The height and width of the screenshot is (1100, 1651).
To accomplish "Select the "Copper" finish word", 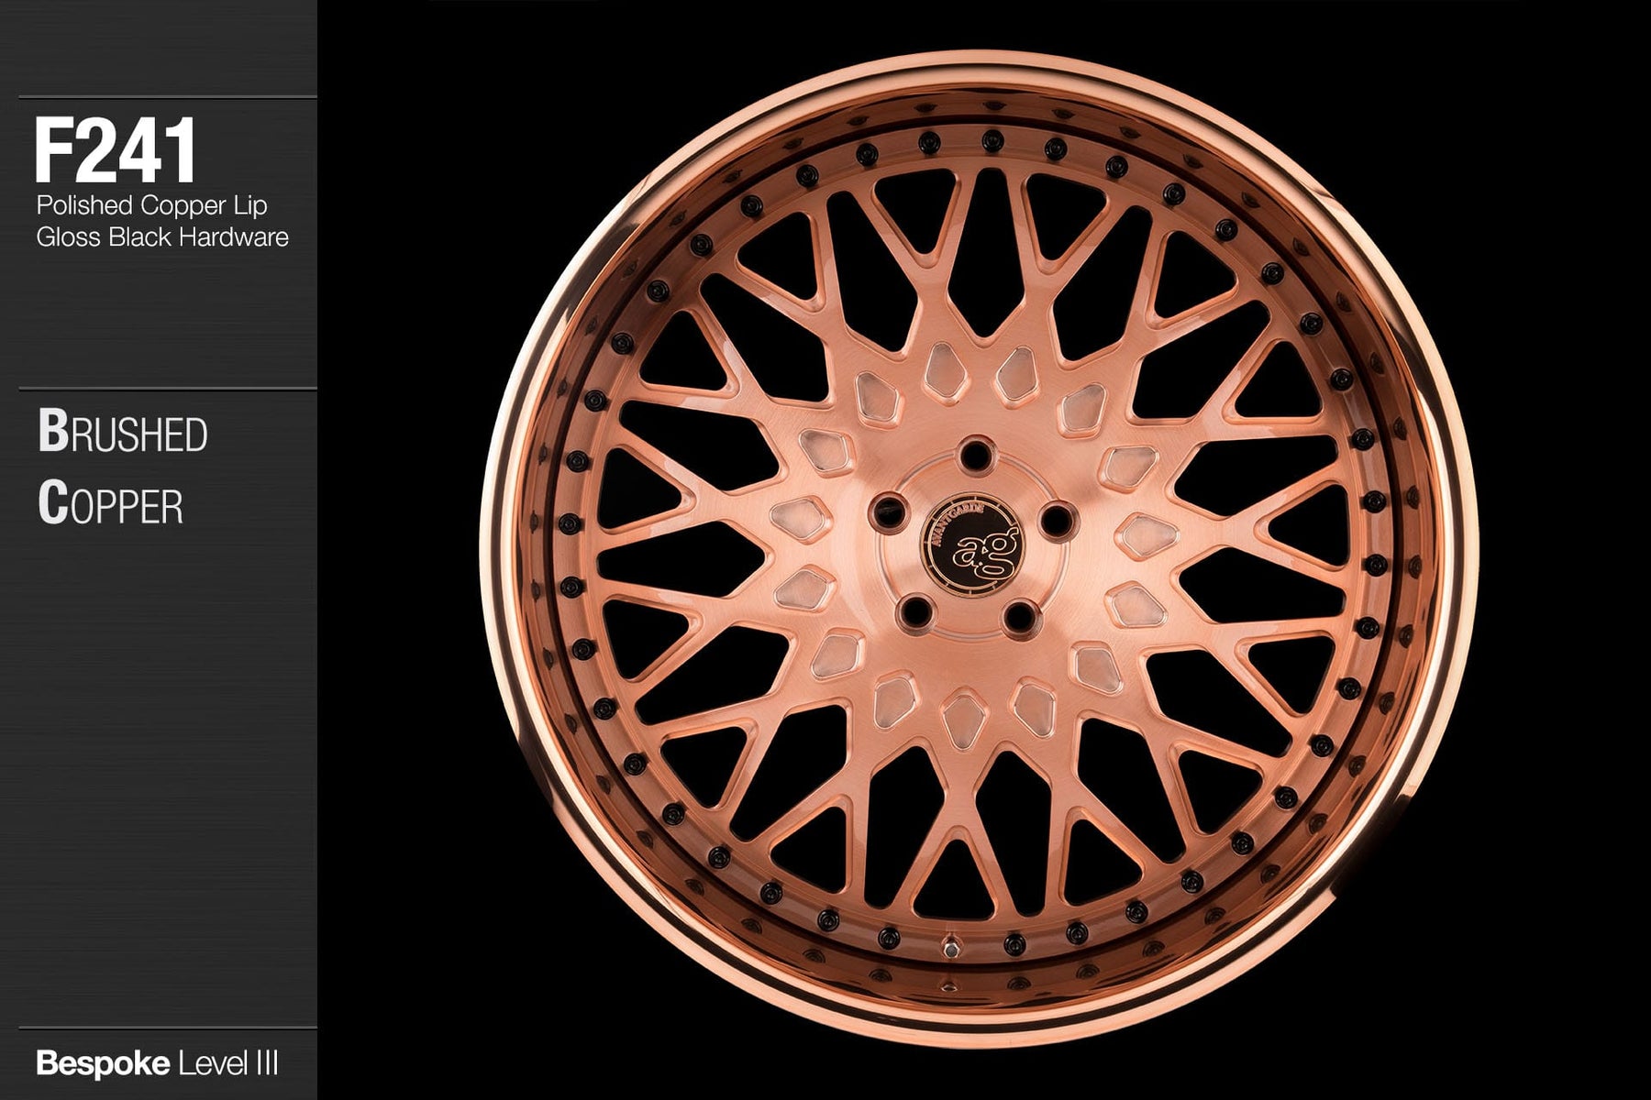I will (111, 505).
